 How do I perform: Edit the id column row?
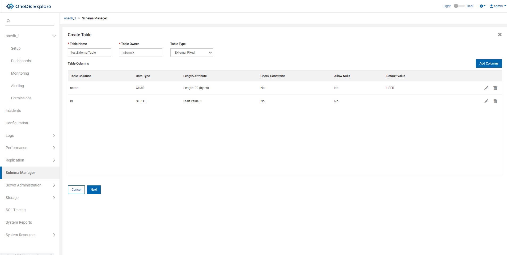[x=486, y=101]
